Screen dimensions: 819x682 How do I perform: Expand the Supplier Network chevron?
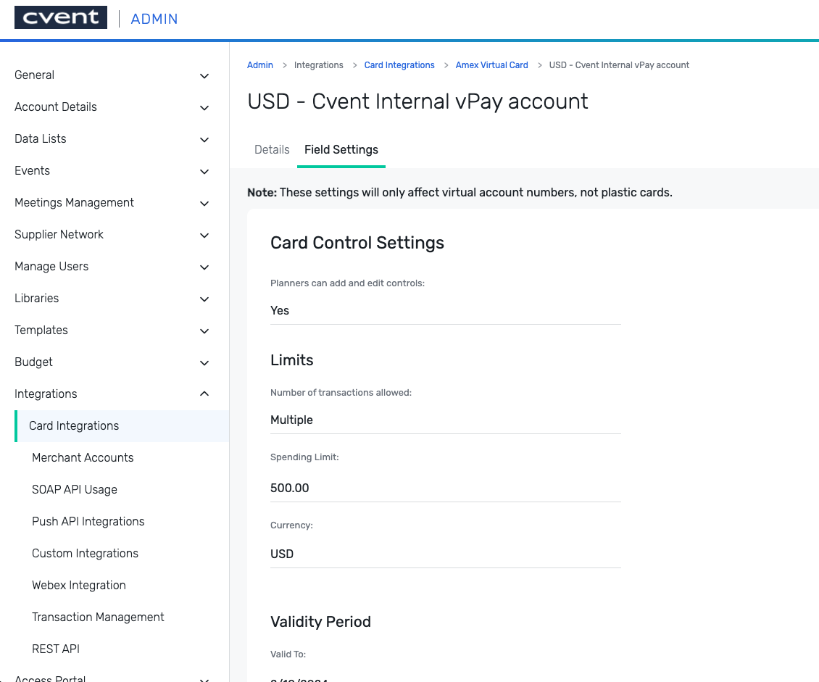pyautogui.click(x=204, y=235)
